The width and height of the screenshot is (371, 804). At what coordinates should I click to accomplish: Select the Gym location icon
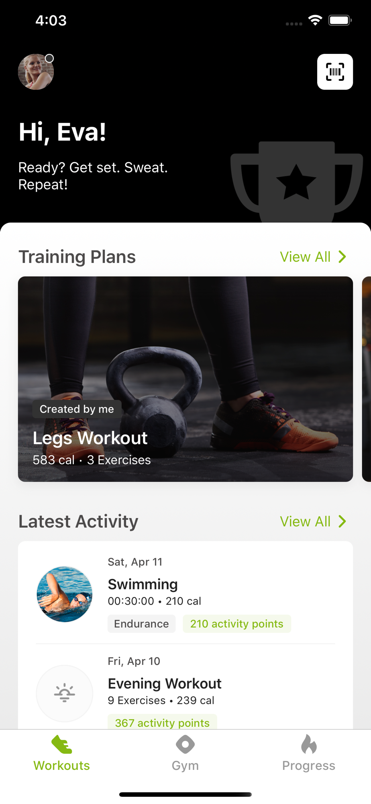point(185,745)
